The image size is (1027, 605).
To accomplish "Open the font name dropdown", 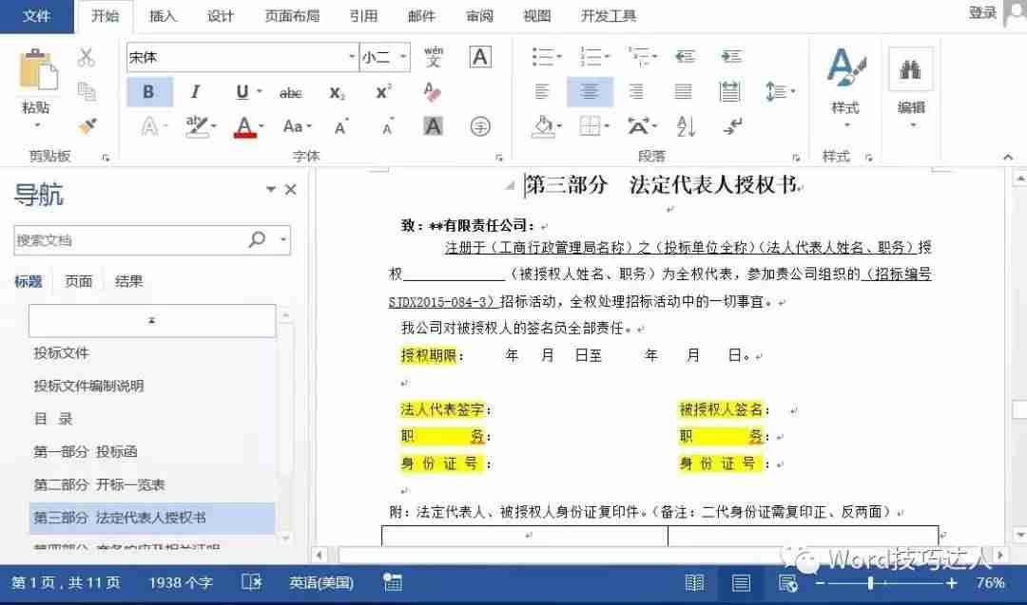I will click(x=352, y=57).
